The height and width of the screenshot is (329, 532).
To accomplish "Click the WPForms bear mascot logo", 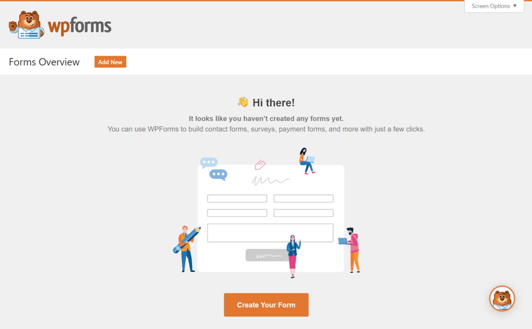I will click(x=26, y=25).
